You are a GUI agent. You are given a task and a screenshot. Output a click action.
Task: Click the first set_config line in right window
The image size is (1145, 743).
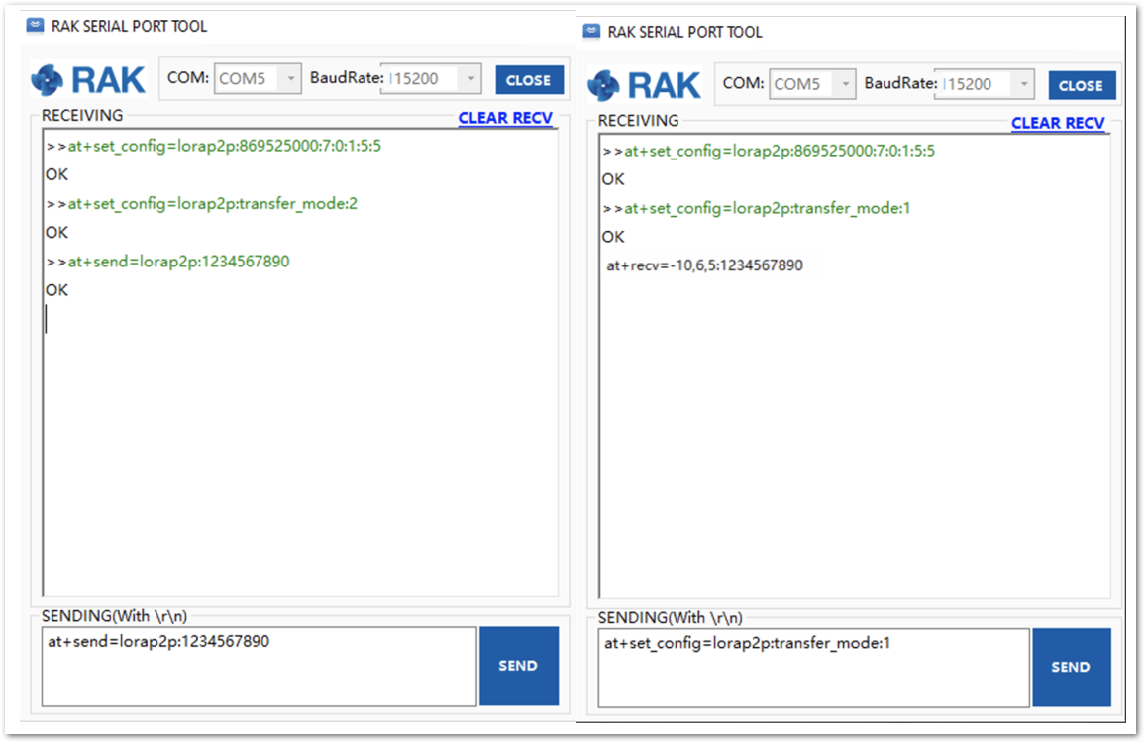tap(769, 152)
